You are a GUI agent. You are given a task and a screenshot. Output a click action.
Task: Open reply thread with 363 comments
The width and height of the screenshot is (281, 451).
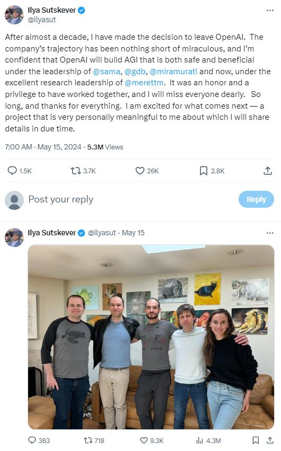(x=32, y=440)
